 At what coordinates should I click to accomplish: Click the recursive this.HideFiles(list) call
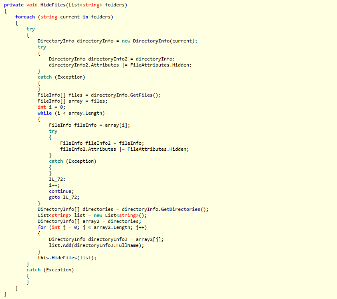click(x=67, y=257)
